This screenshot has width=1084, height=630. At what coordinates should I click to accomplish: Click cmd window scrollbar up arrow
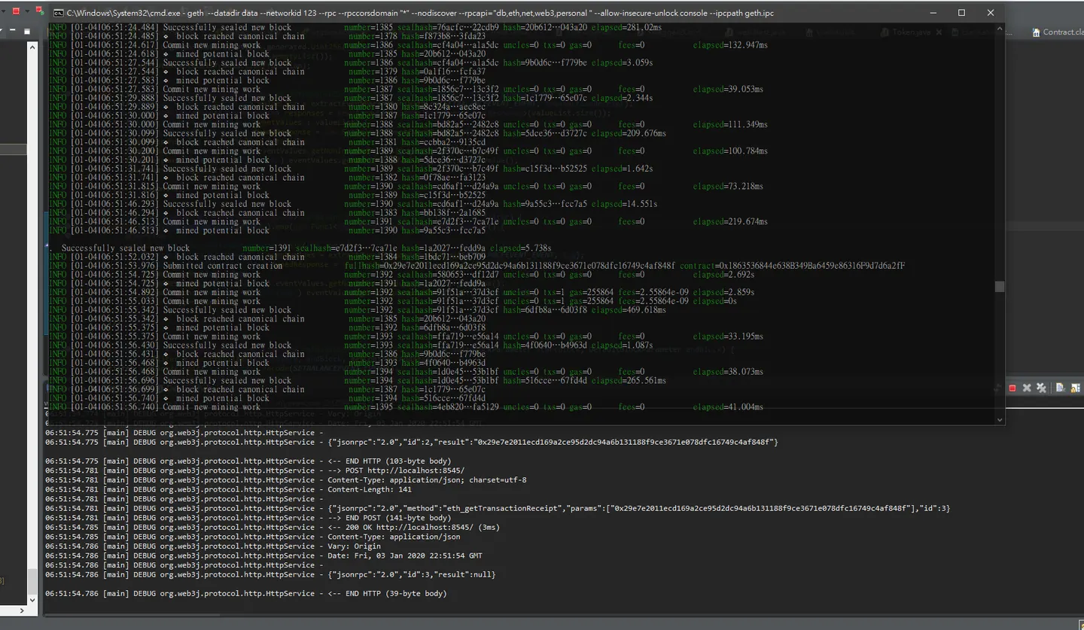(x=1000, y=29)
